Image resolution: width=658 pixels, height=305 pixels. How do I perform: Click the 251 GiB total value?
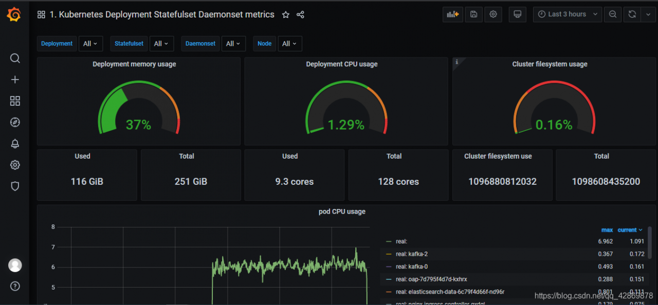191,182
